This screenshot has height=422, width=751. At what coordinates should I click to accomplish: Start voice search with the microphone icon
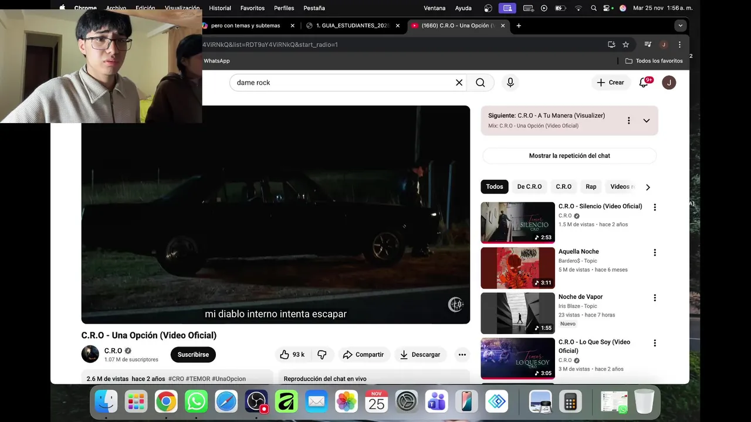click(510, 83)
